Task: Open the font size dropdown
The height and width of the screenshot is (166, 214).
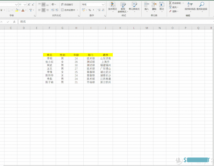Action: click(25, 5)
